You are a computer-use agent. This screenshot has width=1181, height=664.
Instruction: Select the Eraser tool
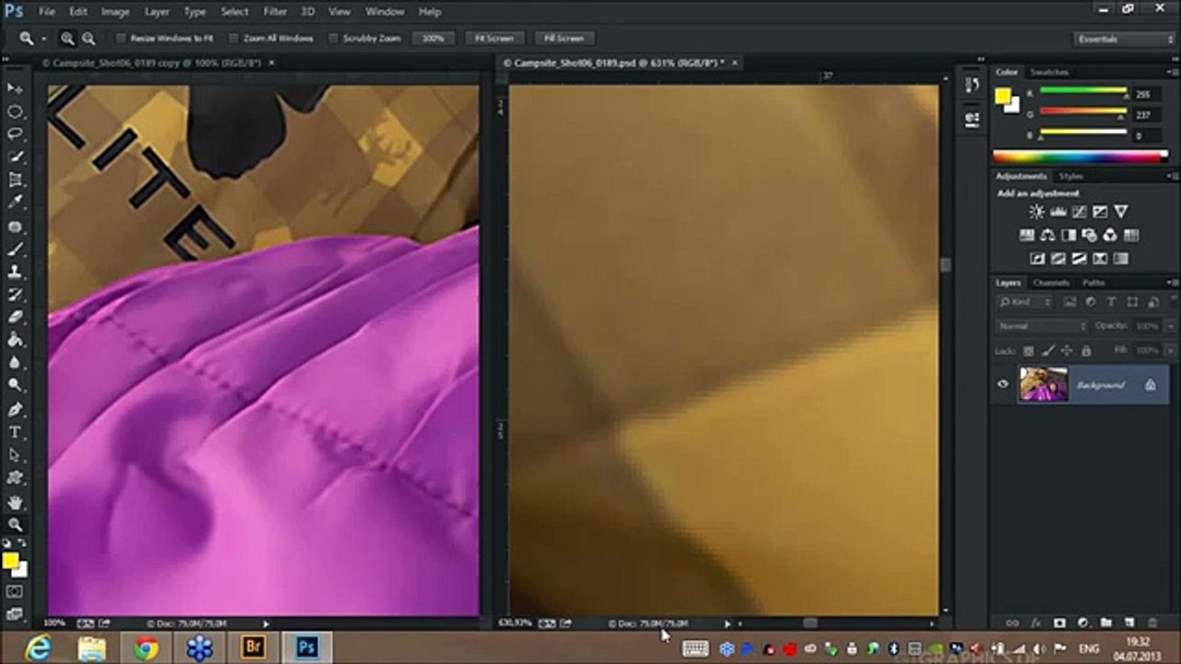pyautogui.click(x=15, y=317)
